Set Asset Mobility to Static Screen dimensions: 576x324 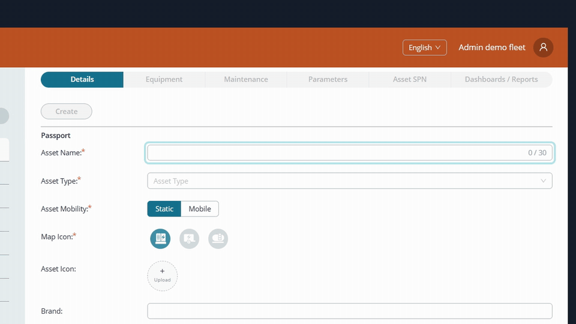164,209
